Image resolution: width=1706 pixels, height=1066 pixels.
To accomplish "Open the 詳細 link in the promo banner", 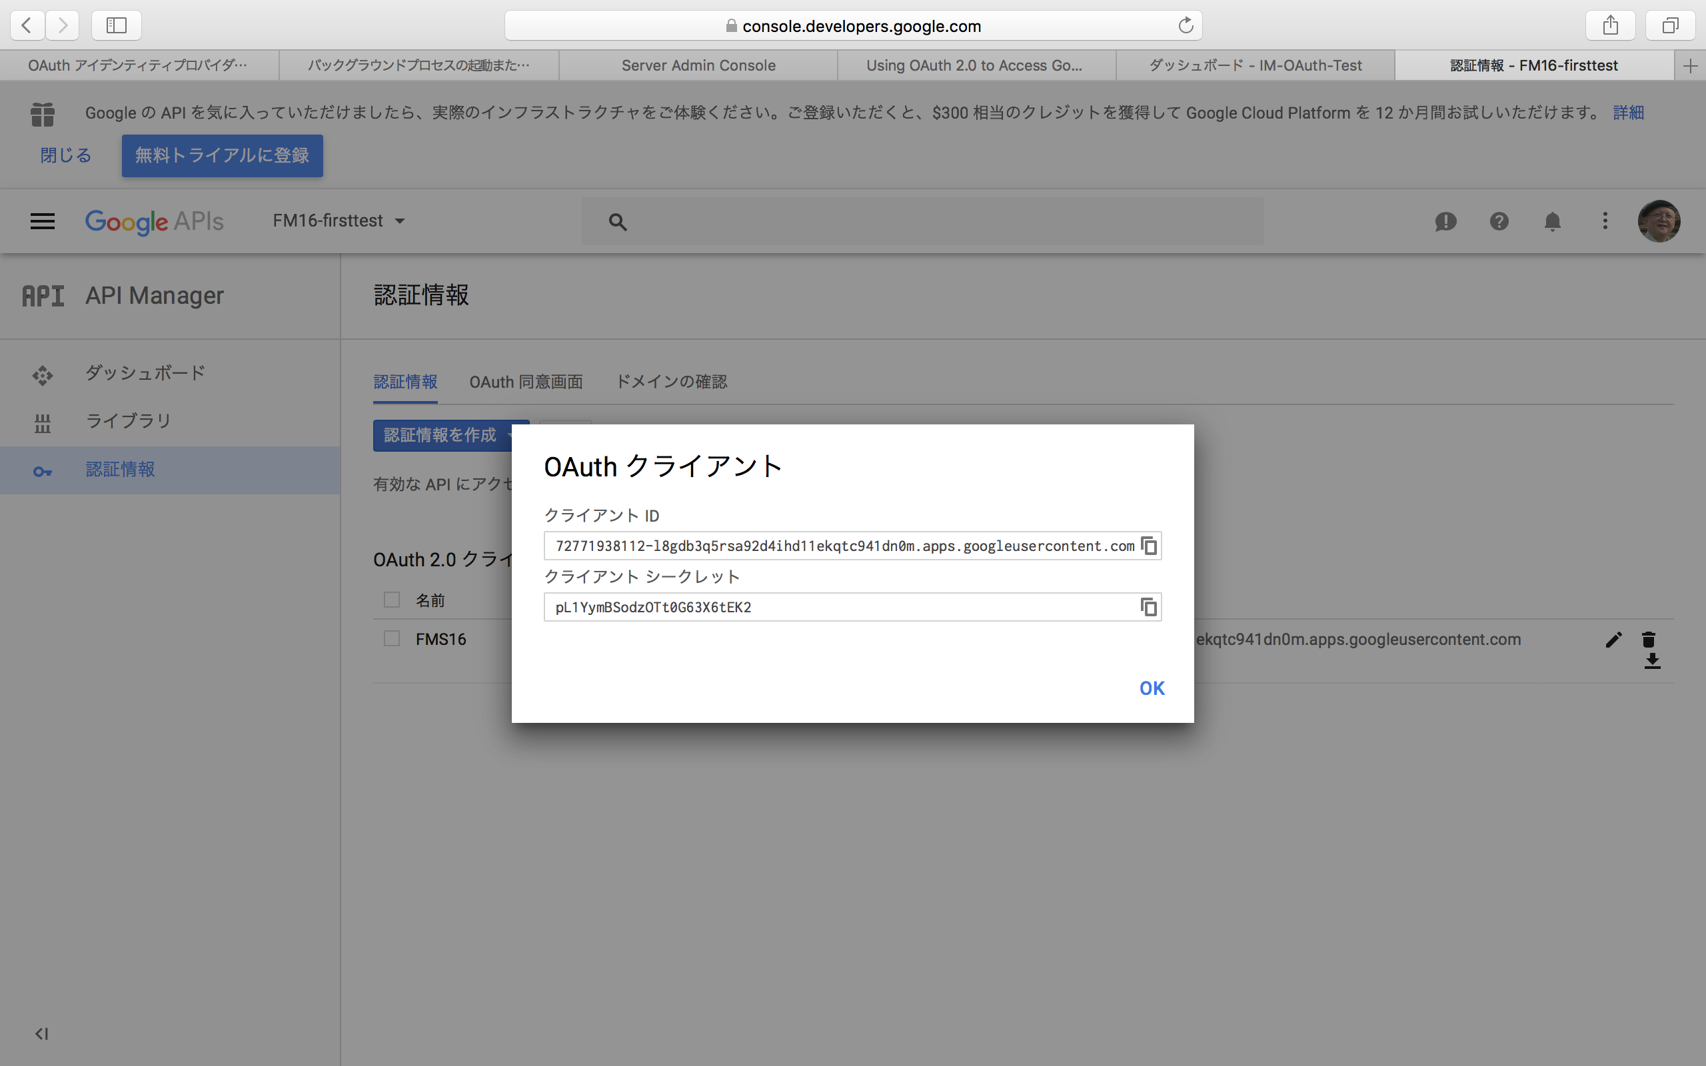I will pos(1629,113).
